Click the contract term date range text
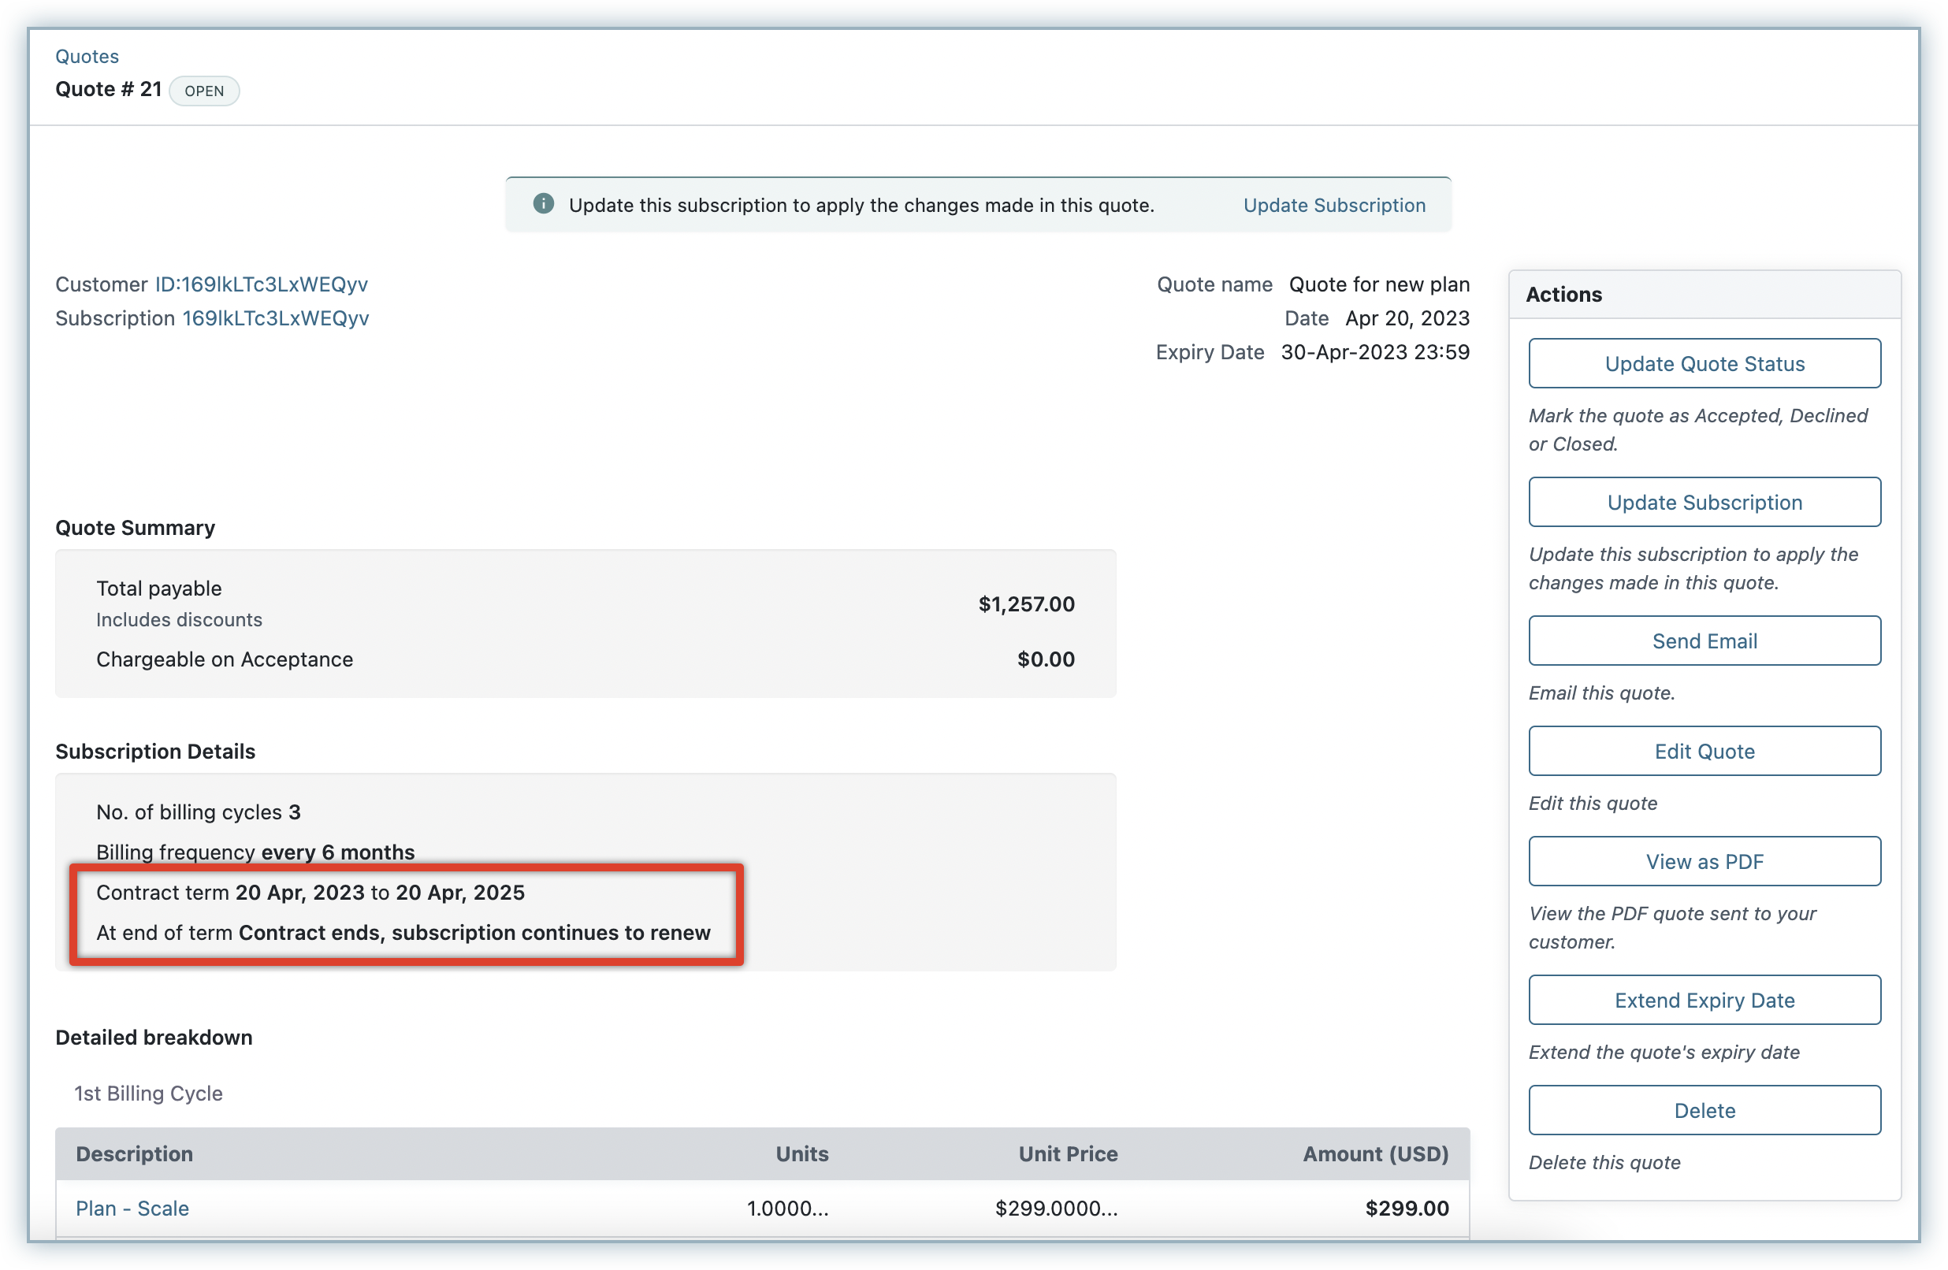 tap(380, 893)
